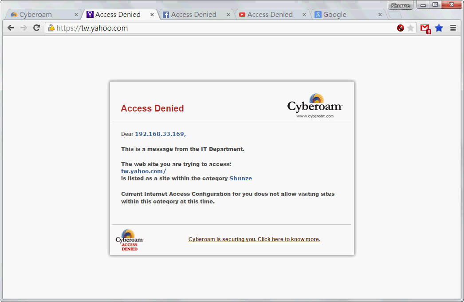Close the Chrome window
Screen dimensions: 464x302
pos(452,5)
